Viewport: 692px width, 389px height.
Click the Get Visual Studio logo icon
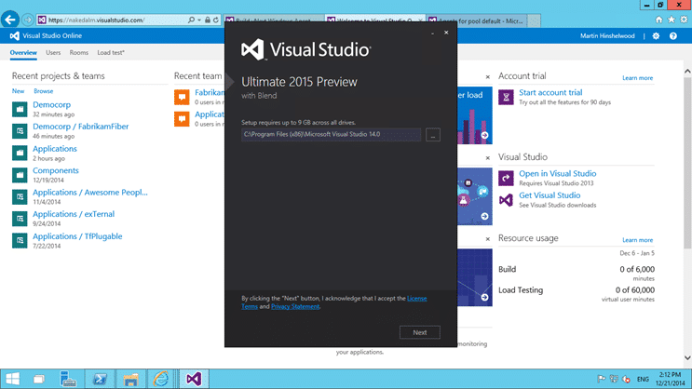(507, 200)
